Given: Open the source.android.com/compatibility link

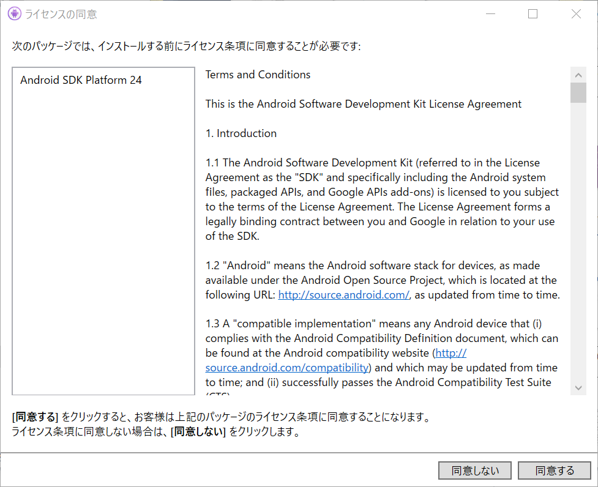Looking at the screenshot, I should point(287,368).
